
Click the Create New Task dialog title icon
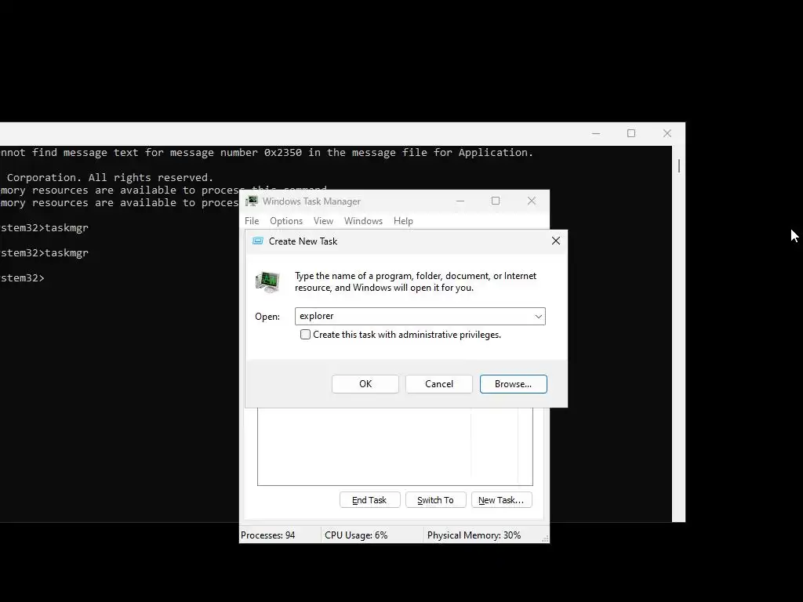pos(257,241)
